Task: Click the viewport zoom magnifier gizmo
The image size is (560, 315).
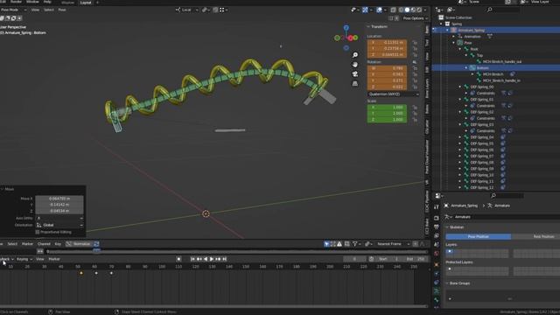Action: point(355,55)
